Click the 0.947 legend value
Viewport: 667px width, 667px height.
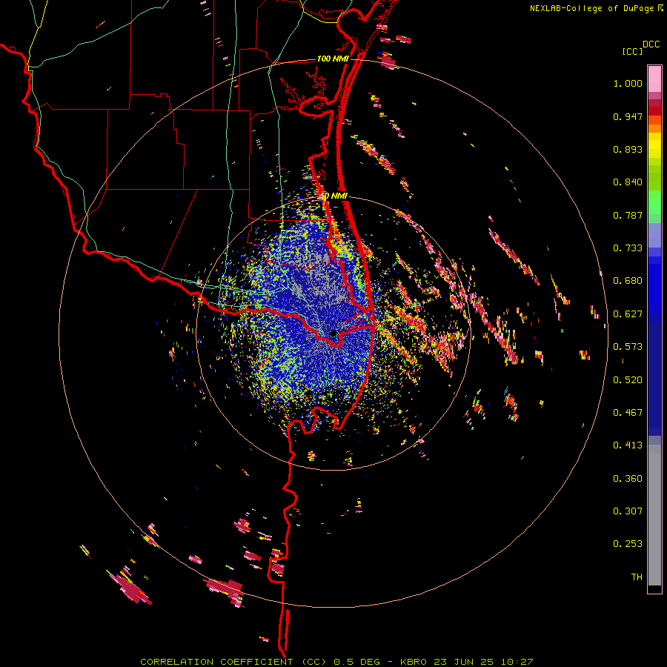pyautogui.click(x=628, y=116)
